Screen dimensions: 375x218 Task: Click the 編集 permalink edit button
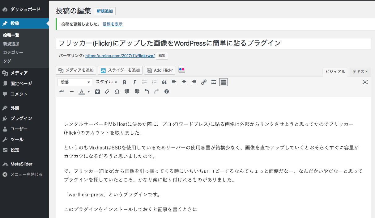pos(162,56)
